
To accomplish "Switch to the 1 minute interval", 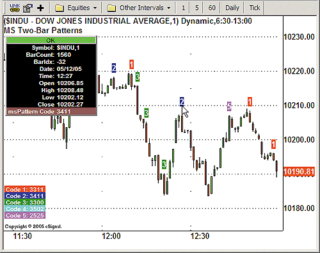I will tap(183, 8).
